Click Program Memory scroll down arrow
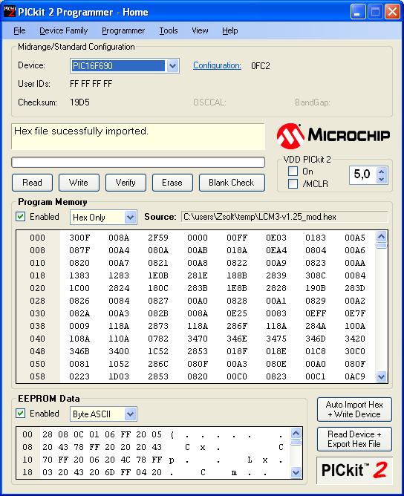 [382, 376]
